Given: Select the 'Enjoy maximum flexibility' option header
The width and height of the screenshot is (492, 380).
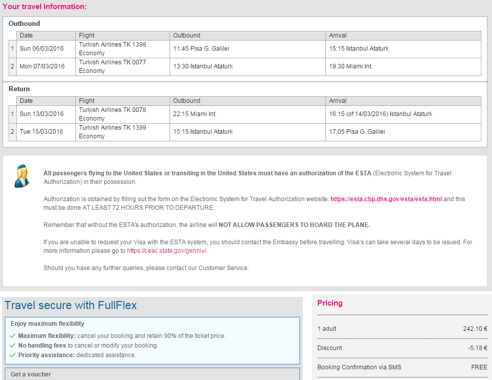Looking at the screenshot, I should point(48,324).
